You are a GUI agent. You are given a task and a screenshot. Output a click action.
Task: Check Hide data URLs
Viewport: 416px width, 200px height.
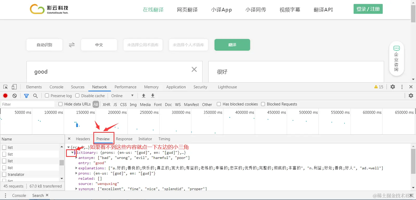click(61, 104)
